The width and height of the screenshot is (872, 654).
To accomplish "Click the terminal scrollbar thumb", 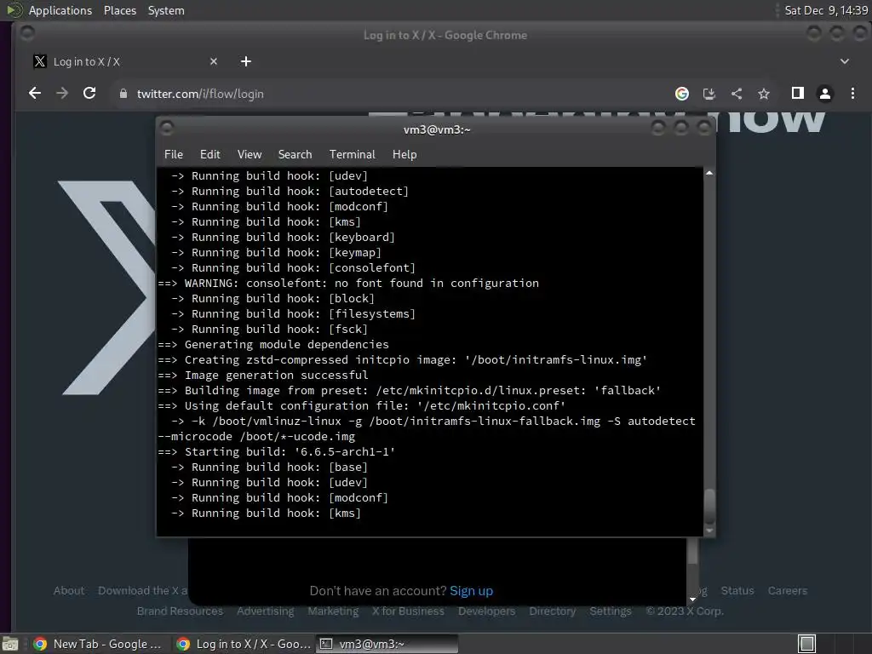I will [709, 506].
